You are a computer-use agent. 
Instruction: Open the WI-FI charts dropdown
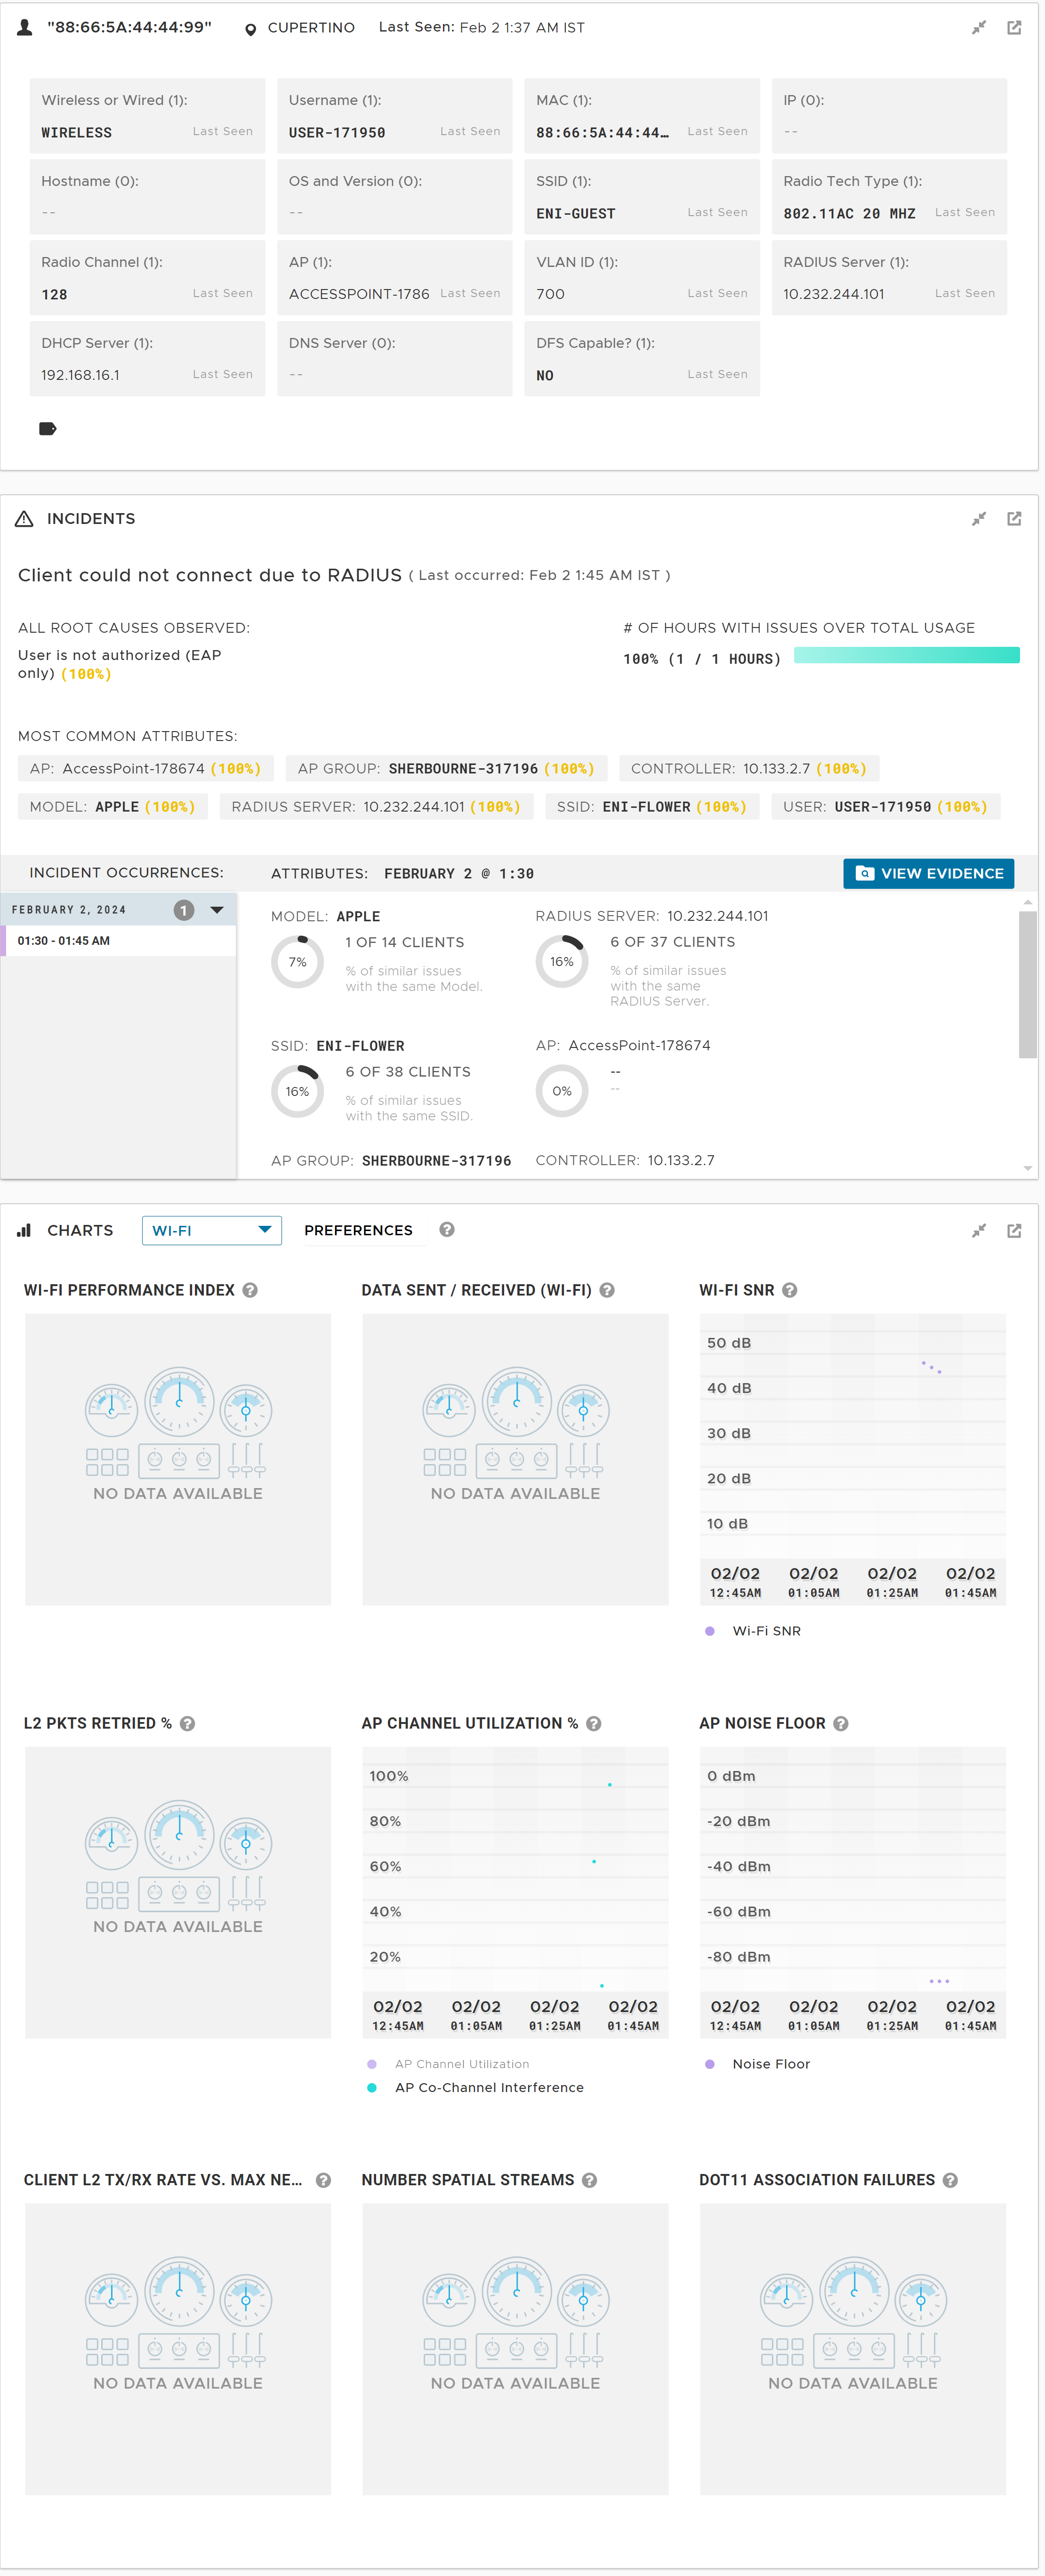click(x=212, y=1231)
